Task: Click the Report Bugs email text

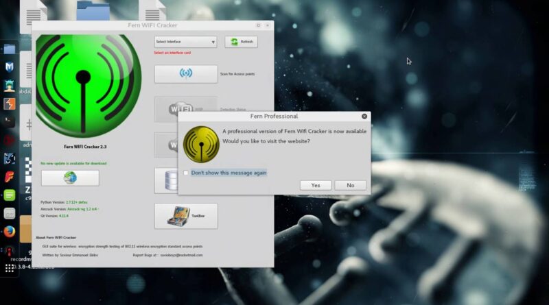Action: pos(167,255)
